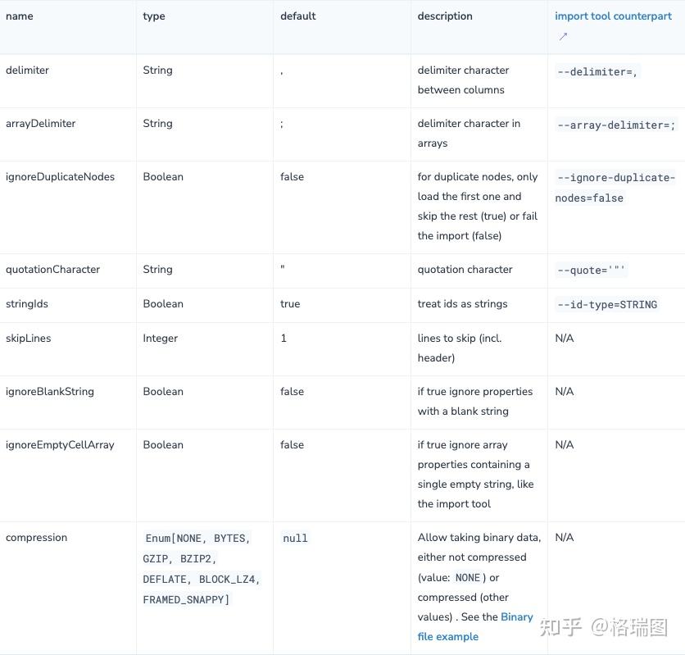Click the type column header
Image resolution: width=685 pixels, height=655 pixels.
pyautogui.click(x=154, y=16)
